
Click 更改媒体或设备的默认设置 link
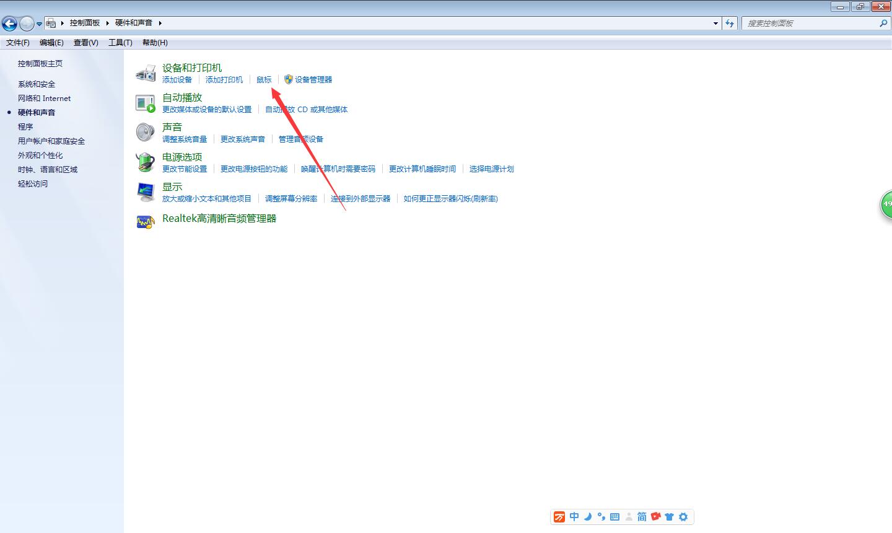point(207,110)
